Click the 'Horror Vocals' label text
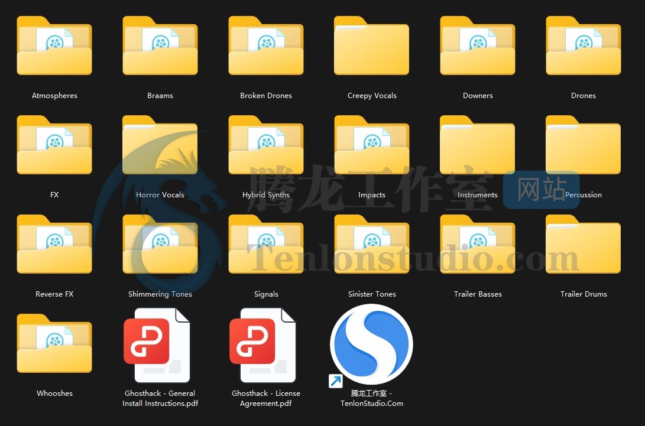The height and width of the screenshot is (426, 645). pyautogui.click(x=160, y=194)
